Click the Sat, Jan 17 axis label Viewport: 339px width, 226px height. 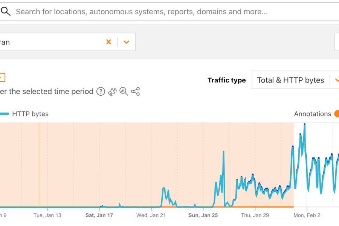coord(99,215)
